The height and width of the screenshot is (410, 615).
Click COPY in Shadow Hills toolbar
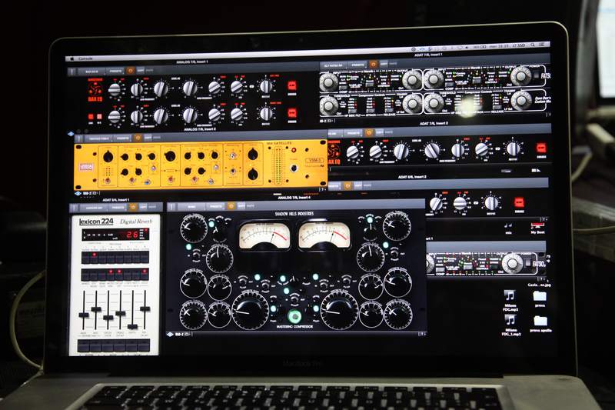click(241, 205)
